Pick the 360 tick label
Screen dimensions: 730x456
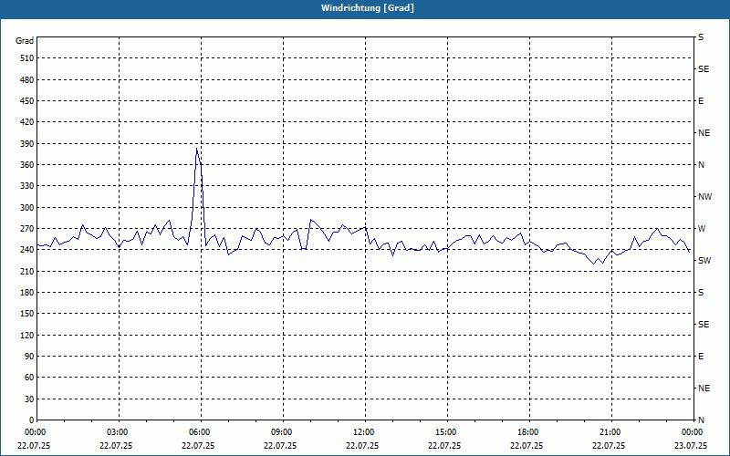(27, 165)
